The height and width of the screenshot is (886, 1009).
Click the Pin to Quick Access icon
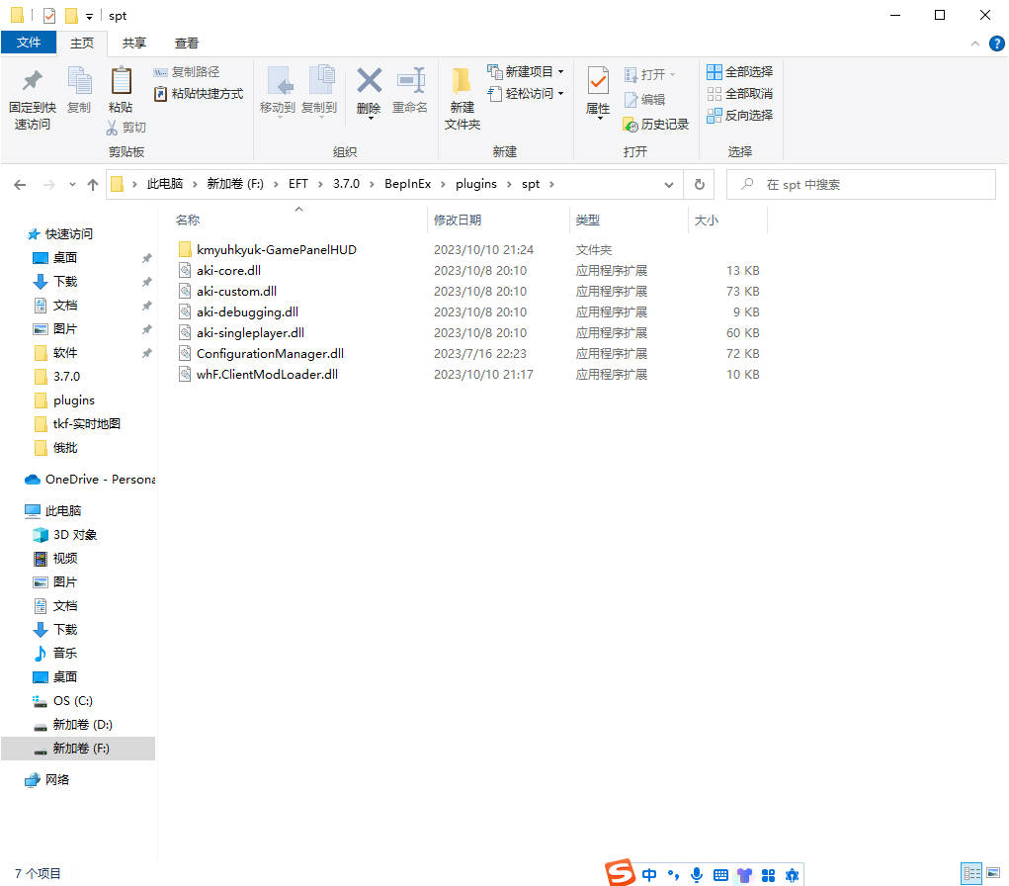tap(33, 81)
